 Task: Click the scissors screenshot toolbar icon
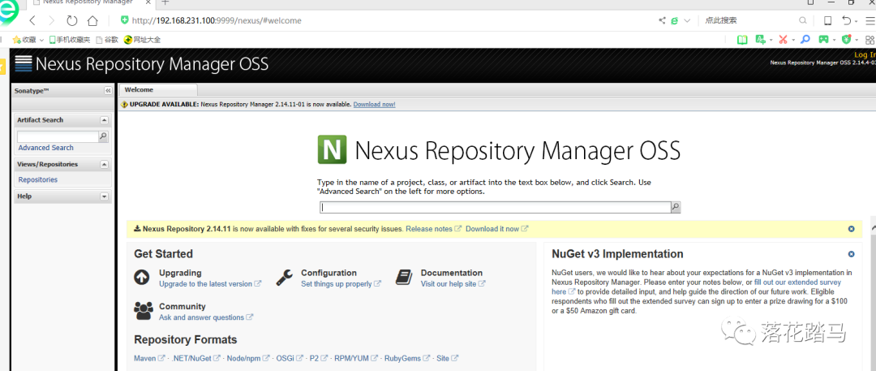[x=782, y=39]
